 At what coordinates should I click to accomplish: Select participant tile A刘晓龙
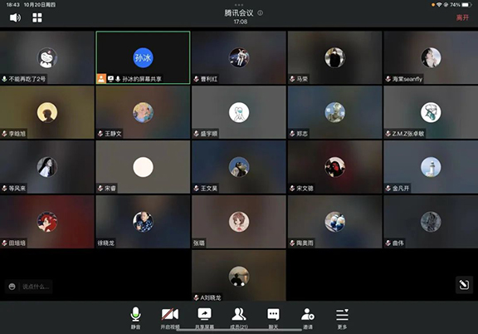coord(239,276)
